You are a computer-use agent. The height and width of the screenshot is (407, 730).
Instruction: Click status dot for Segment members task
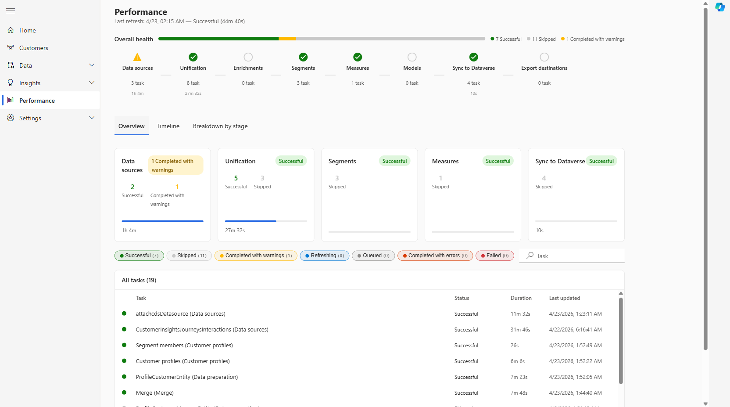(x=124, y=345)
